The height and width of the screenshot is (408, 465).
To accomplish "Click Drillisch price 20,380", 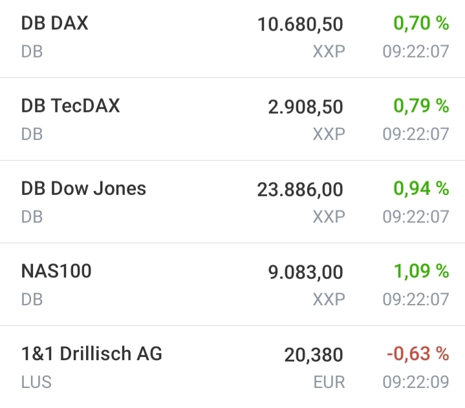I will 314,355.
